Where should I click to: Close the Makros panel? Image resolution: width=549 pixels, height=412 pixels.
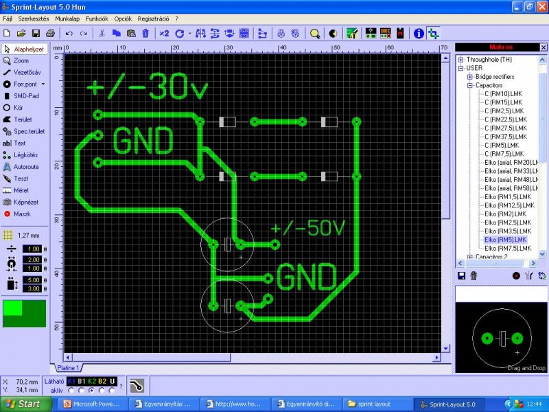coord(544,47)
